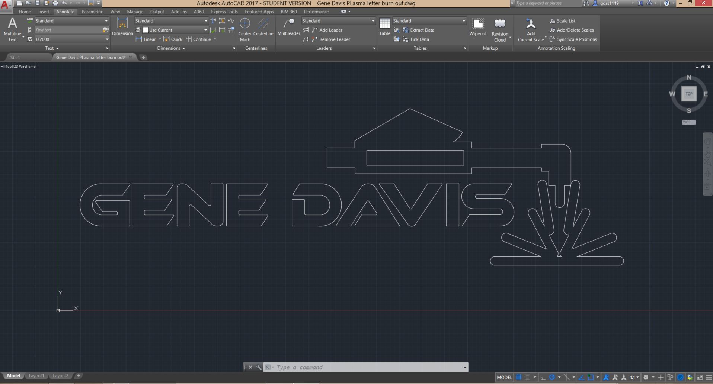Switch to the Layout1 tab
Viewport: 713px width, 384px height.
point(36,376)
